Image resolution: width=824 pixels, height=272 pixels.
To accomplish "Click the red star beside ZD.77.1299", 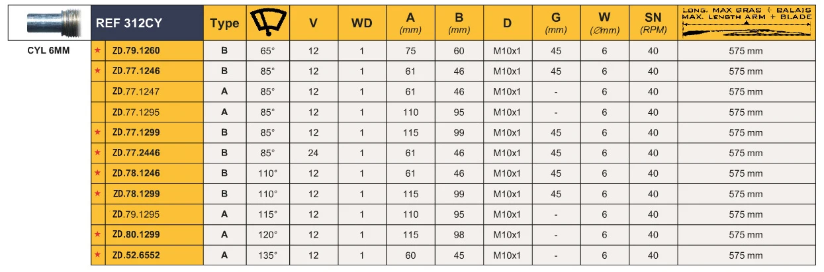I will coord(98,132).
